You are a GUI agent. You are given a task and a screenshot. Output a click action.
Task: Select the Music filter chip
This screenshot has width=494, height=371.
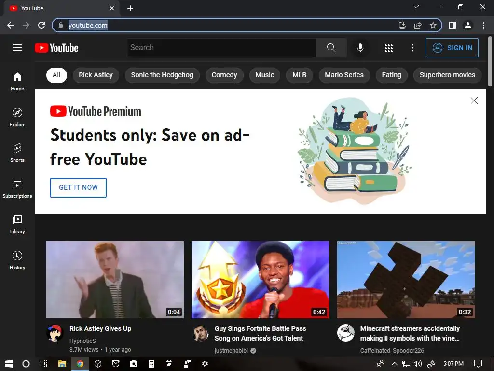265,75
